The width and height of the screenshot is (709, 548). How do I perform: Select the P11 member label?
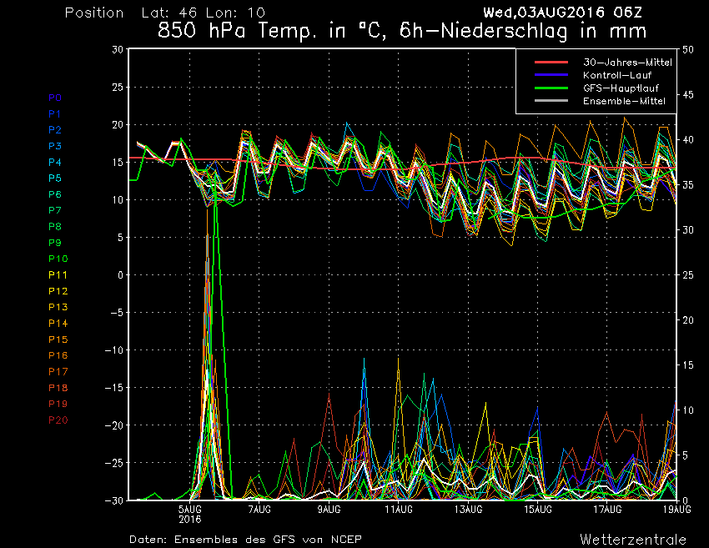58,275
